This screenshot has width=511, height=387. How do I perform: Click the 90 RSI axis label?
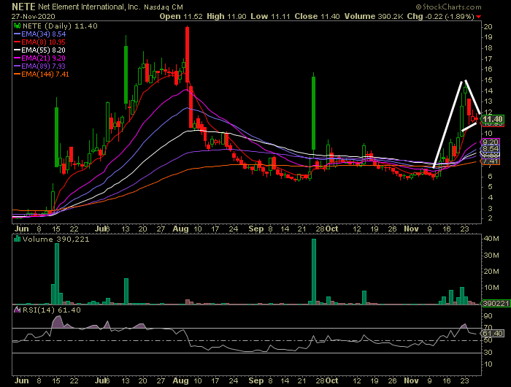point(488,316)
